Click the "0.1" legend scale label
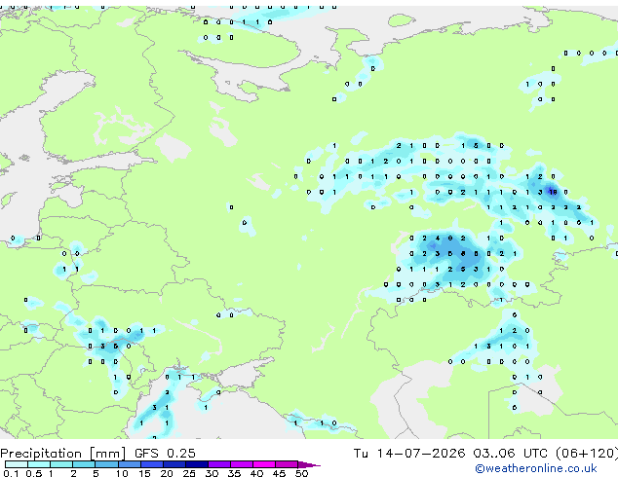The image size is (618, 477). 11,473
